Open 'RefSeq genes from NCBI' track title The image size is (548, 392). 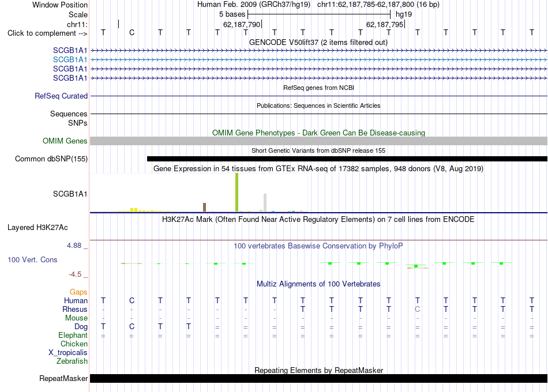318,88
